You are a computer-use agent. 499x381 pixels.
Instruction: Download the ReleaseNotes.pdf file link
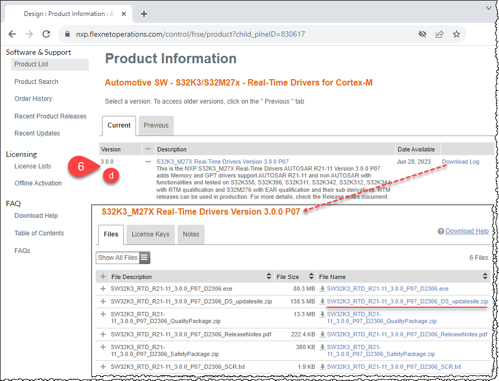tap(407, 334)
